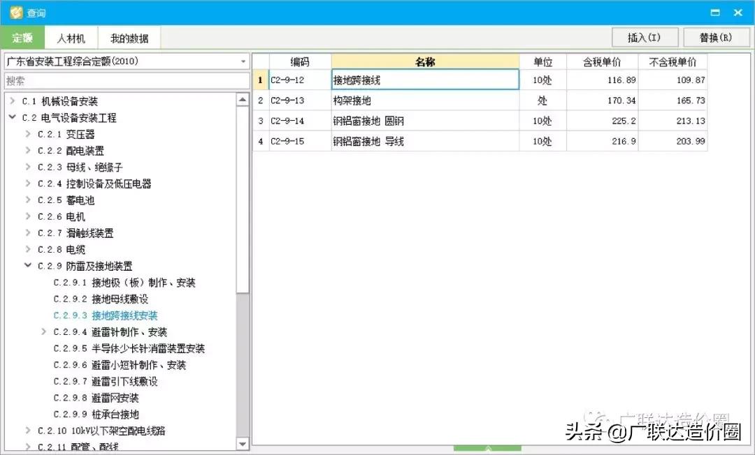Image resolution: width=755 pixels, height=455 pixels.
Task: Click the 编码 column header
Action: coord(300,61)
